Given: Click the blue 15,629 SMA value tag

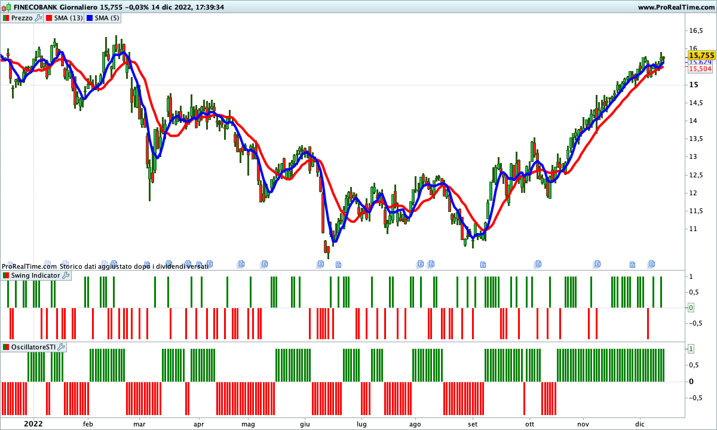Looking at the screenshot, I should 700,62.
